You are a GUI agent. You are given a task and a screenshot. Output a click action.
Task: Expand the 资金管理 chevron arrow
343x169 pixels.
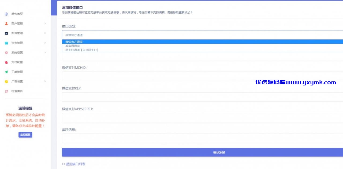click(x=45, y=43)
